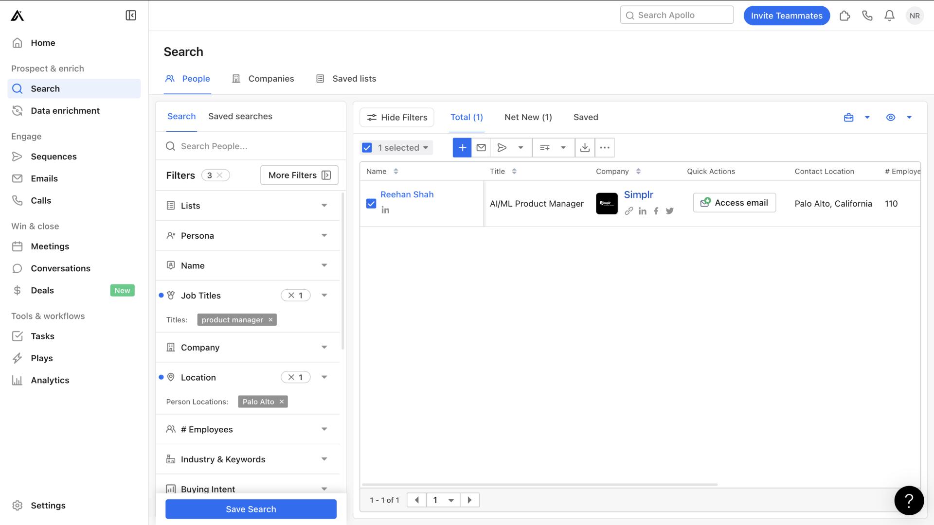The width and height of the screenshot is (934, 525).
Task: Expand the Company filter dropdown
Action: pos(325,347)
